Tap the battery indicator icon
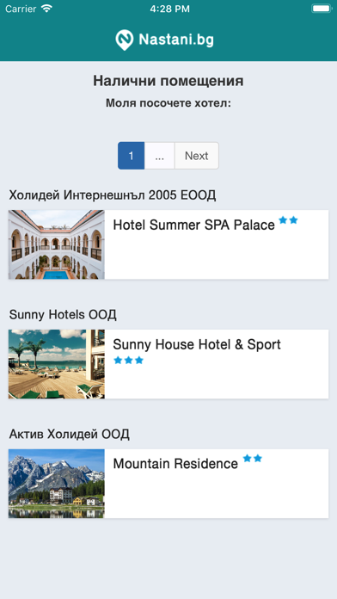This screenshot has width=337, height=599. point(322,9)
